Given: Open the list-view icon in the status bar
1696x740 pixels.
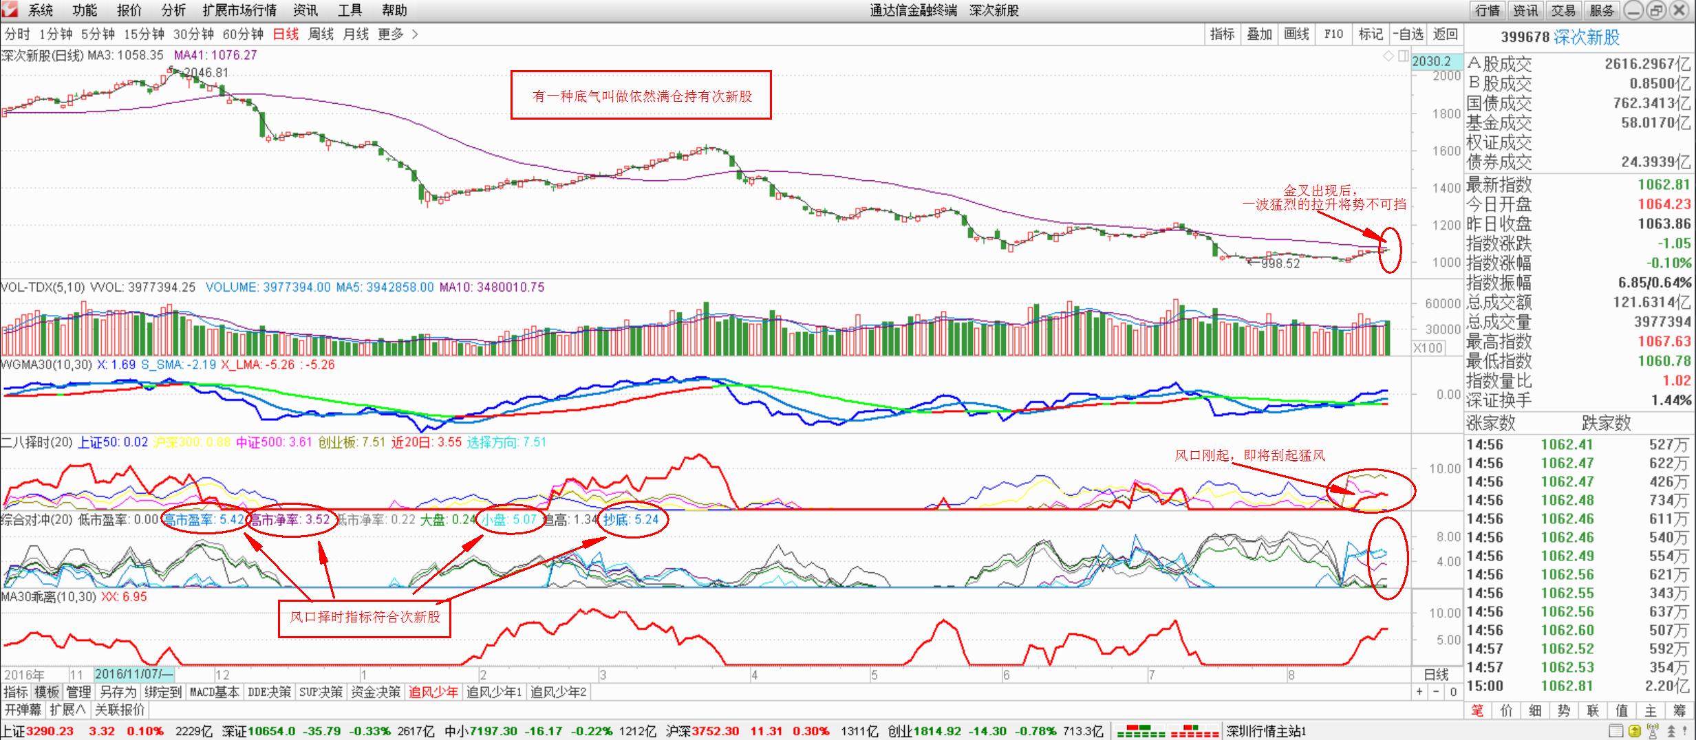Looking at the screenshot, I should (1617, 731).
